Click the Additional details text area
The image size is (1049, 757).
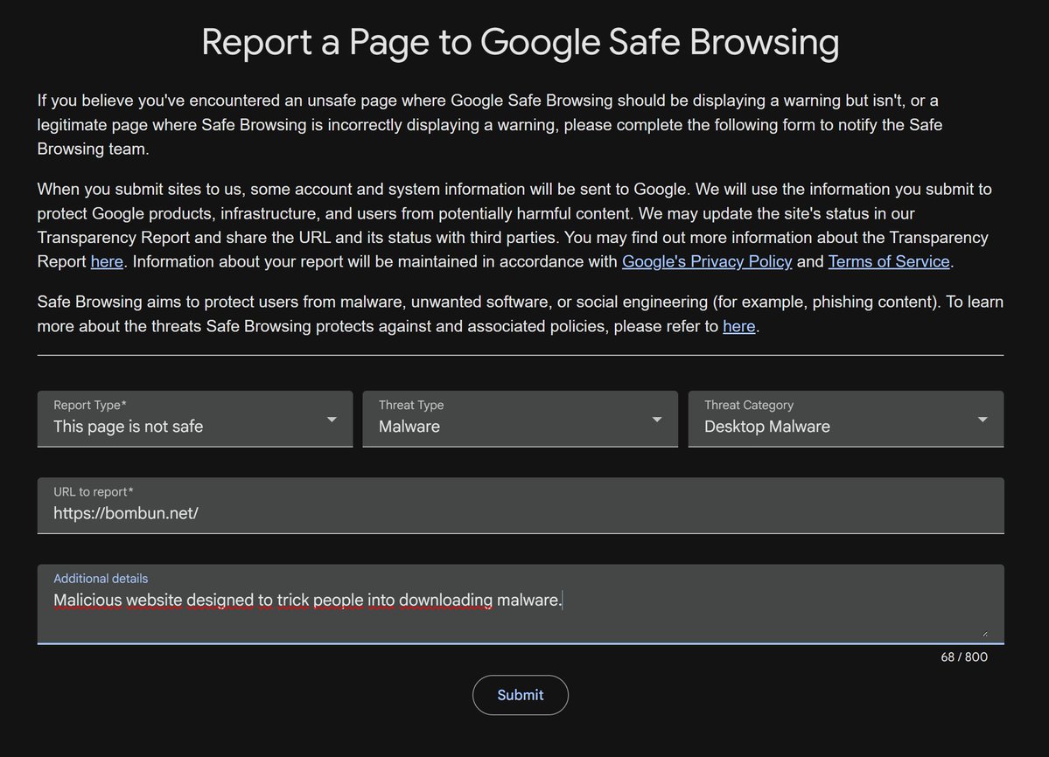click(x=521, y=604)
